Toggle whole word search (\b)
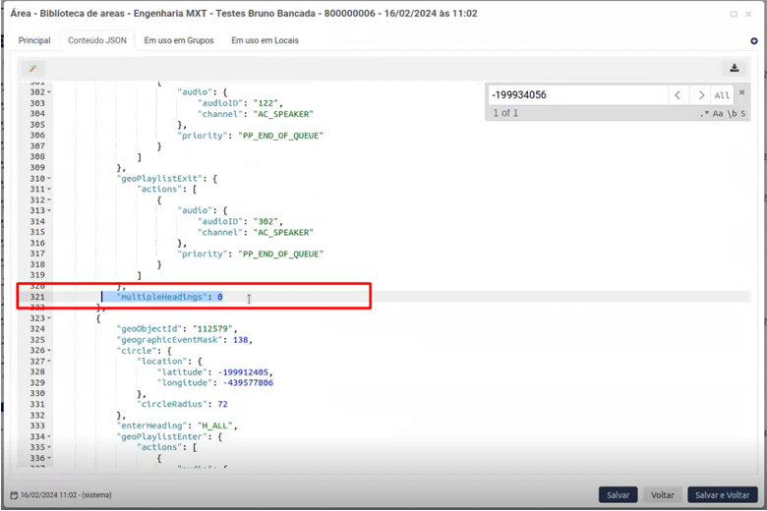The image size is (767, 511). tap(733, 114)
